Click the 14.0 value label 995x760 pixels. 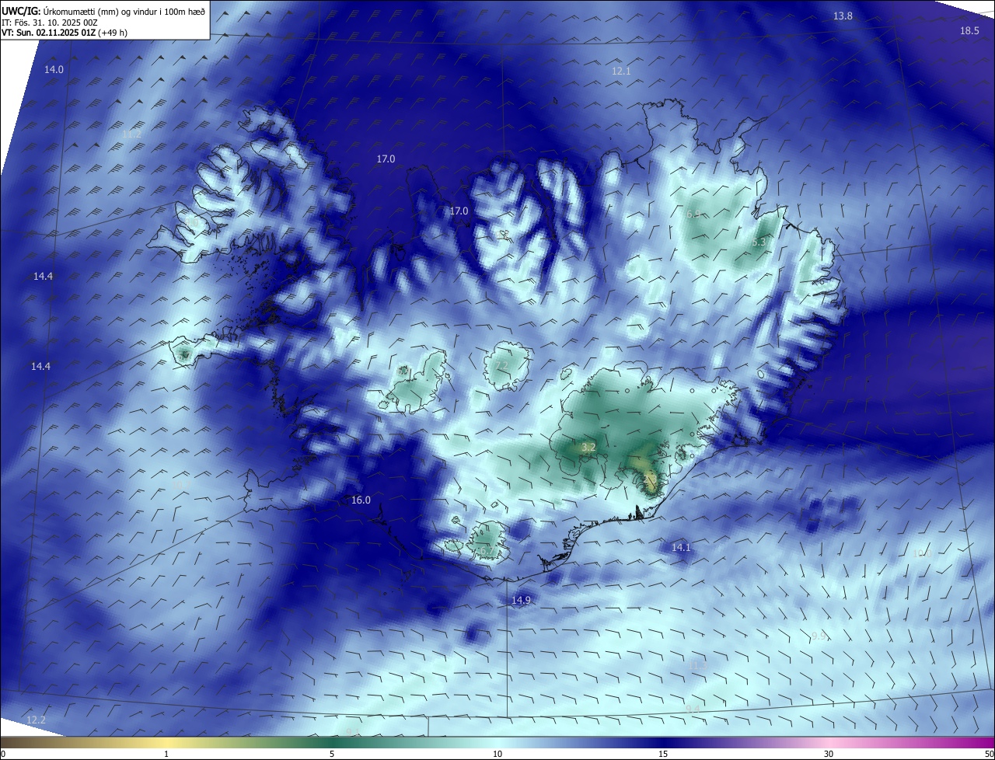tap(54, 70)
